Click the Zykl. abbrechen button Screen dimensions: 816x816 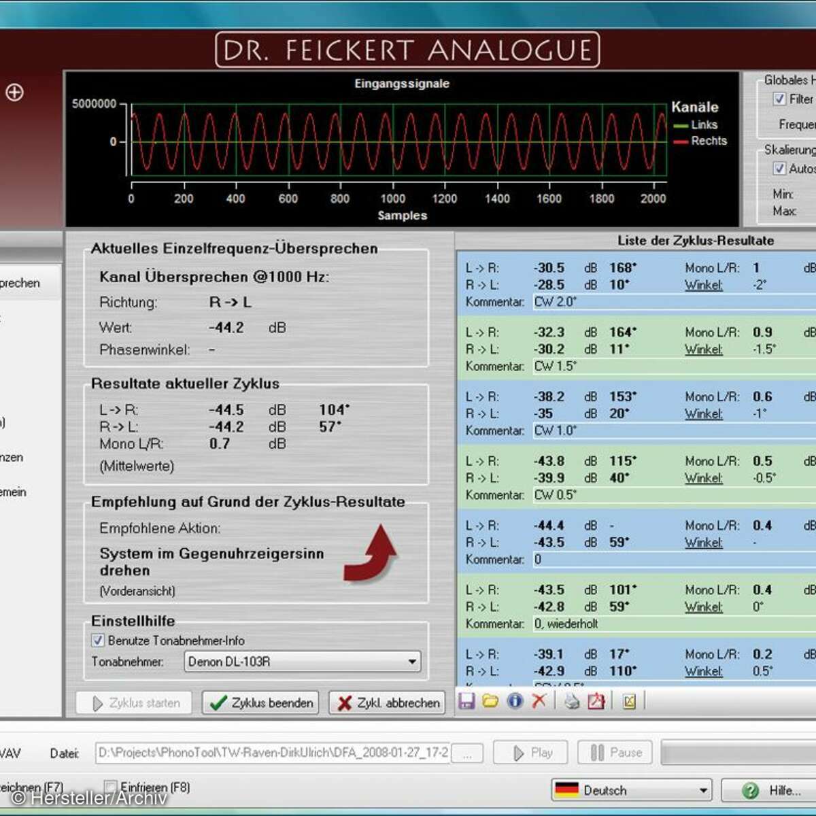(388, 703)
